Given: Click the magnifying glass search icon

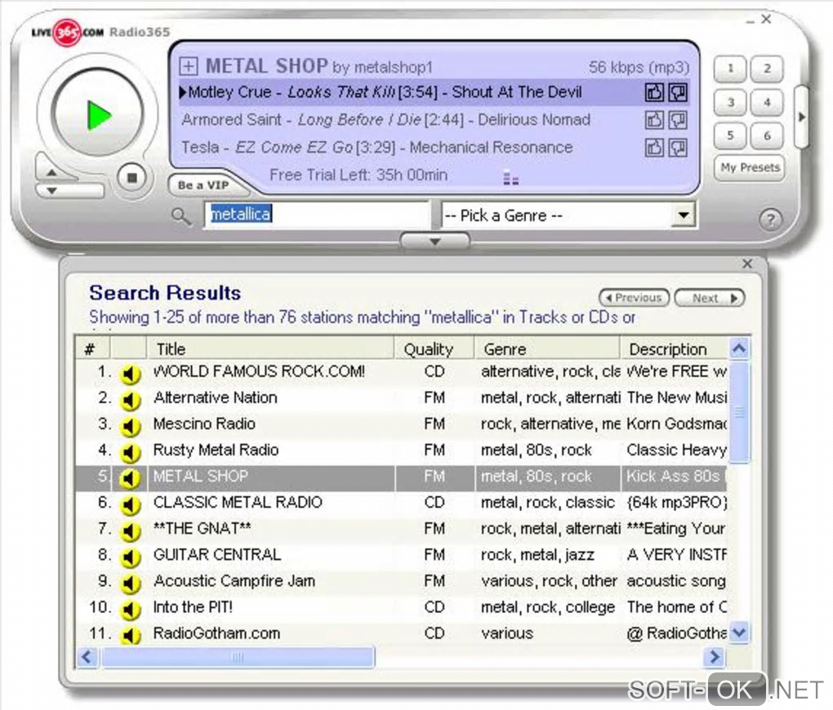Looking at the screenshot, I should pos(181,216).
